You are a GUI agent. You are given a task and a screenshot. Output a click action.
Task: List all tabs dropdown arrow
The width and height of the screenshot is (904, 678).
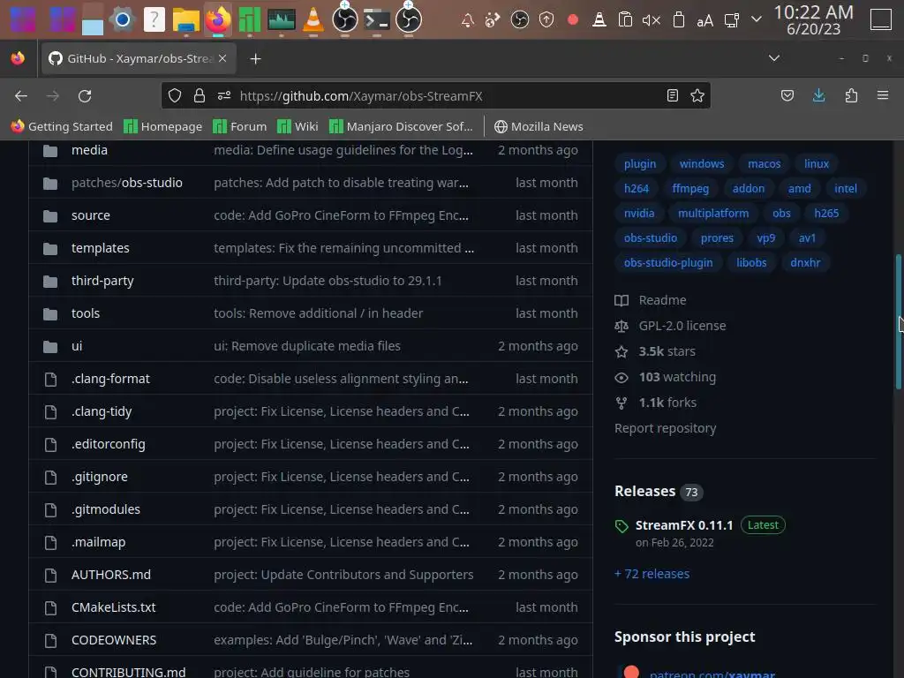tap(774, 58)
